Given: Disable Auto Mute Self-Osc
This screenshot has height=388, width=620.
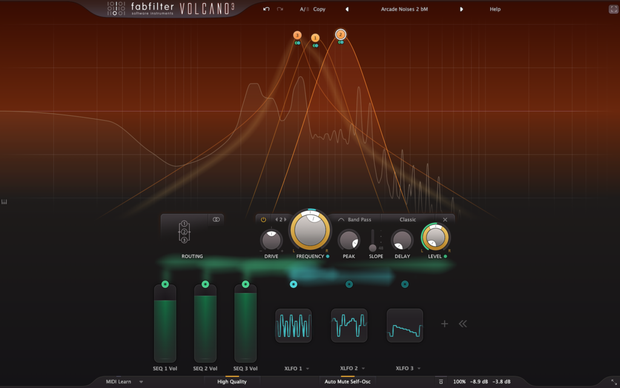Looking at the screenshot, I should (x=347, y=381).
